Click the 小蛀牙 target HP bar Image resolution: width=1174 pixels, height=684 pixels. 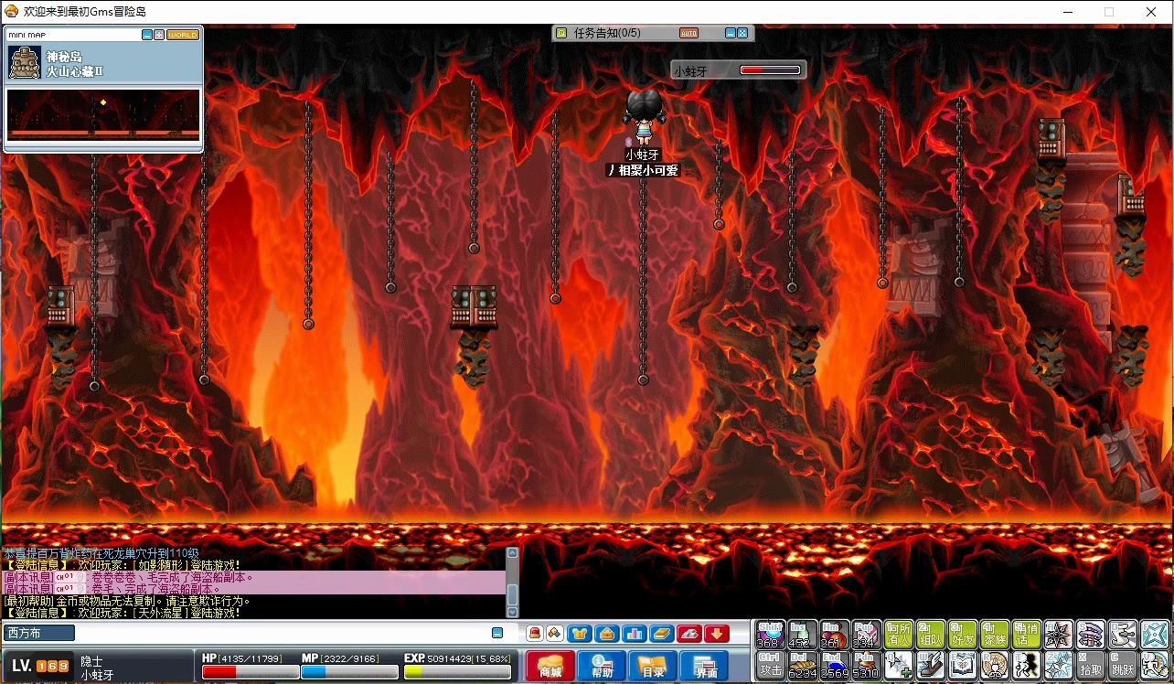(770, 70)
